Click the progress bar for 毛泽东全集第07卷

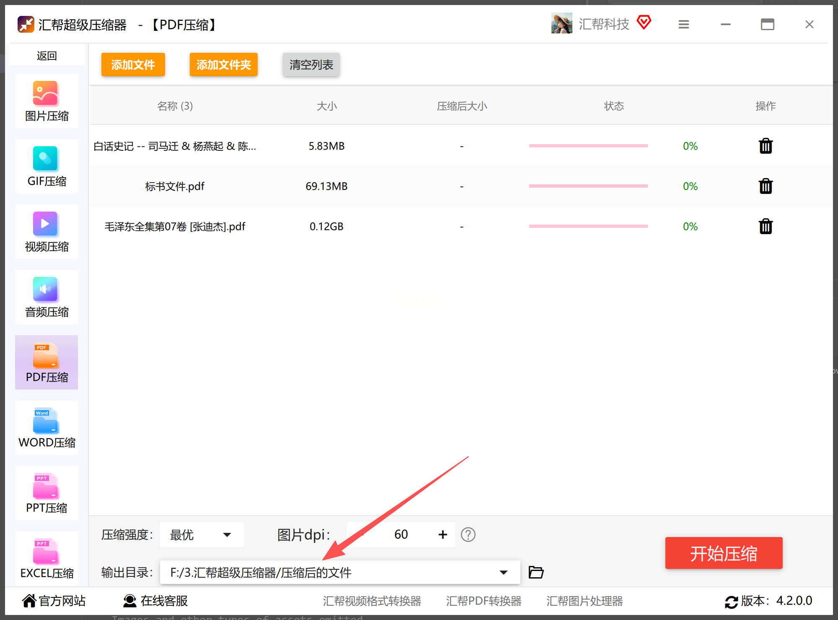tap(588, 226)
